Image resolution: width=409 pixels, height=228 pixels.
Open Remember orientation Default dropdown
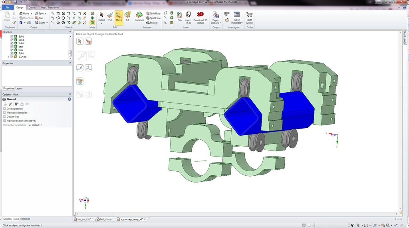coord(35,125)
